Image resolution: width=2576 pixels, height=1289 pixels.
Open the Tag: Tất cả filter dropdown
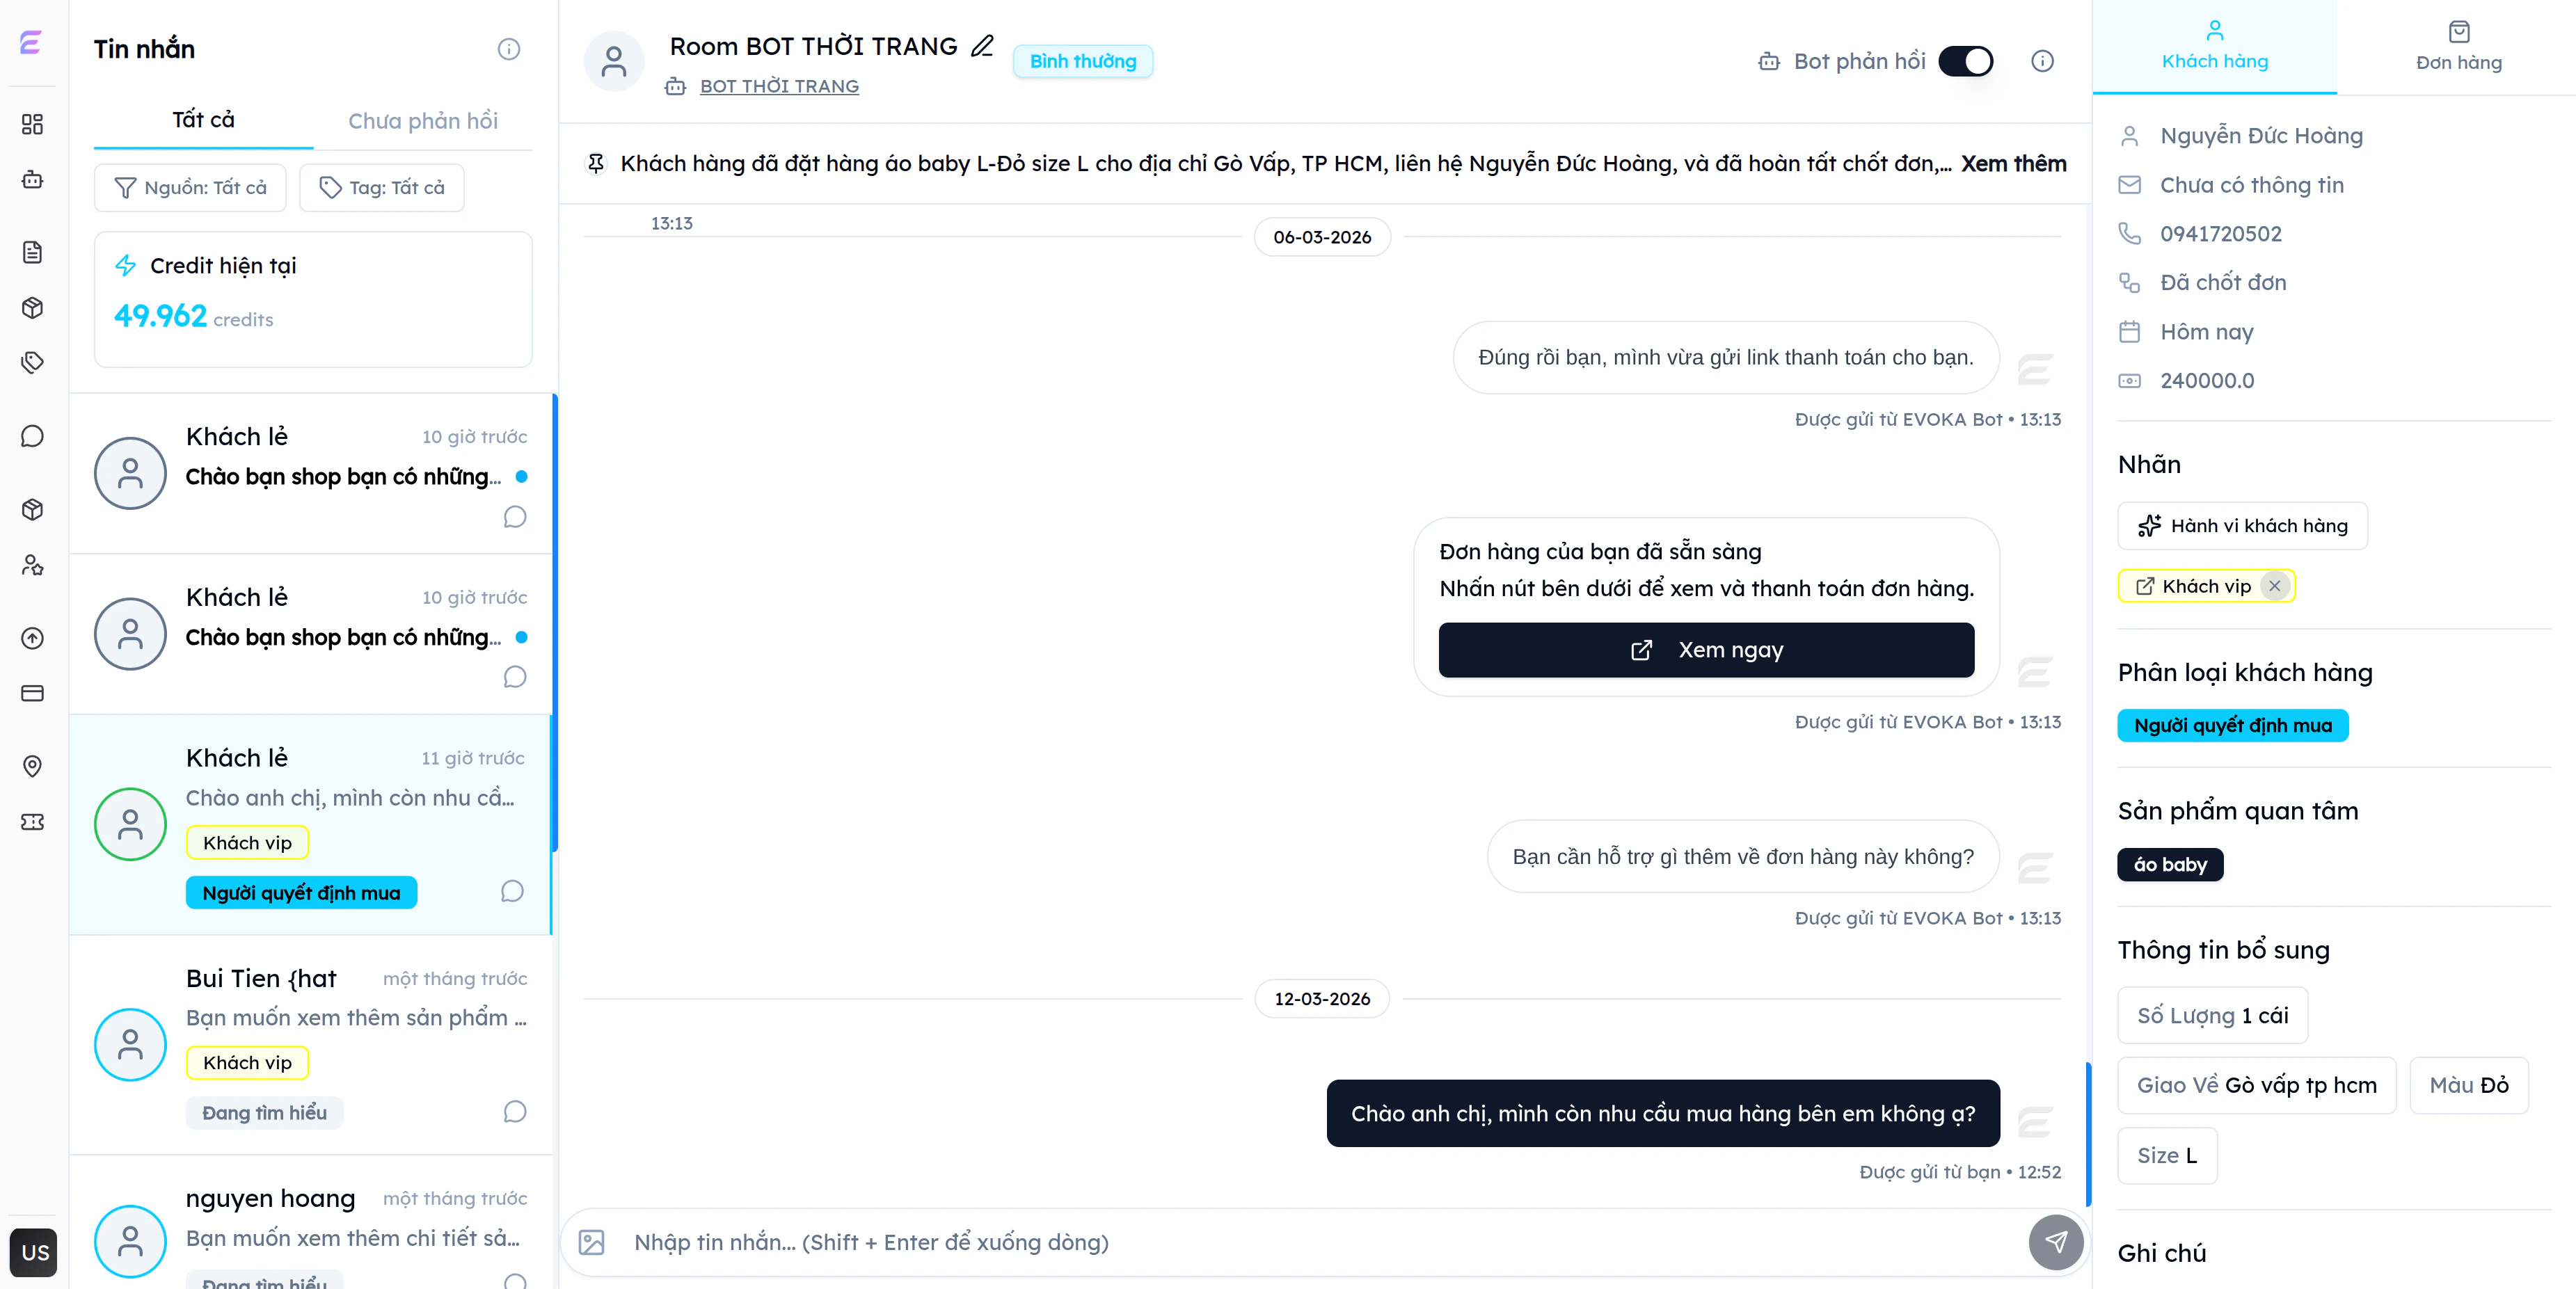point(381,187)
